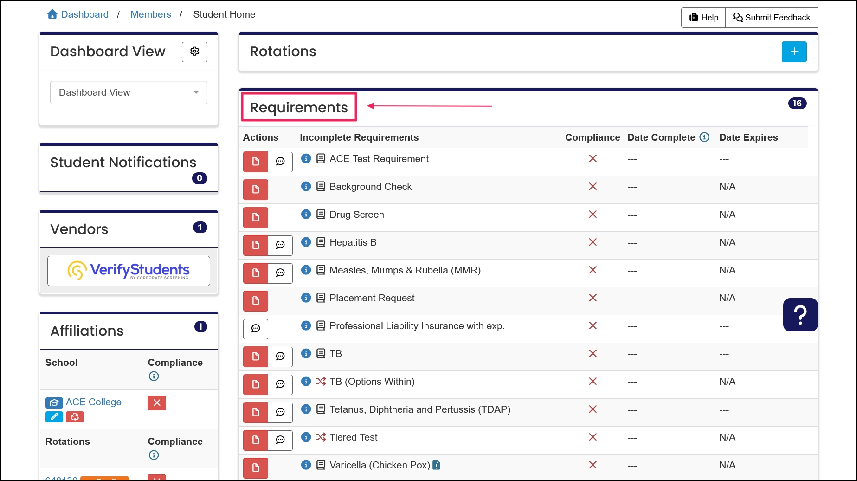857x481 pixels.
Task: Open the ACE College link
Action: coord(93,402)
